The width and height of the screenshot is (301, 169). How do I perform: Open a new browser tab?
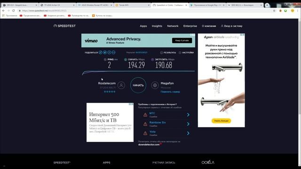[267, 5]
